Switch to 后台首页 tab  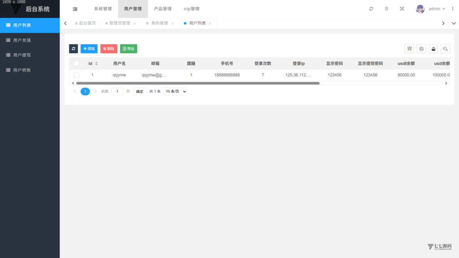[86, 23]
